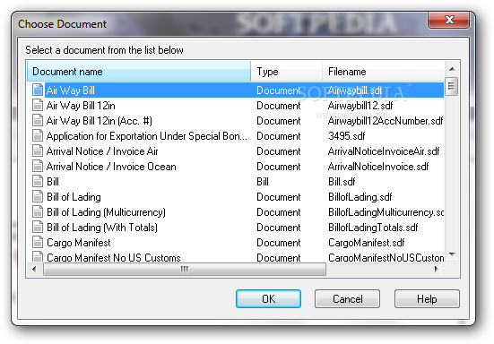494x344 pixels.
Task: Close the Choose Document dialog
Action: 449,20
